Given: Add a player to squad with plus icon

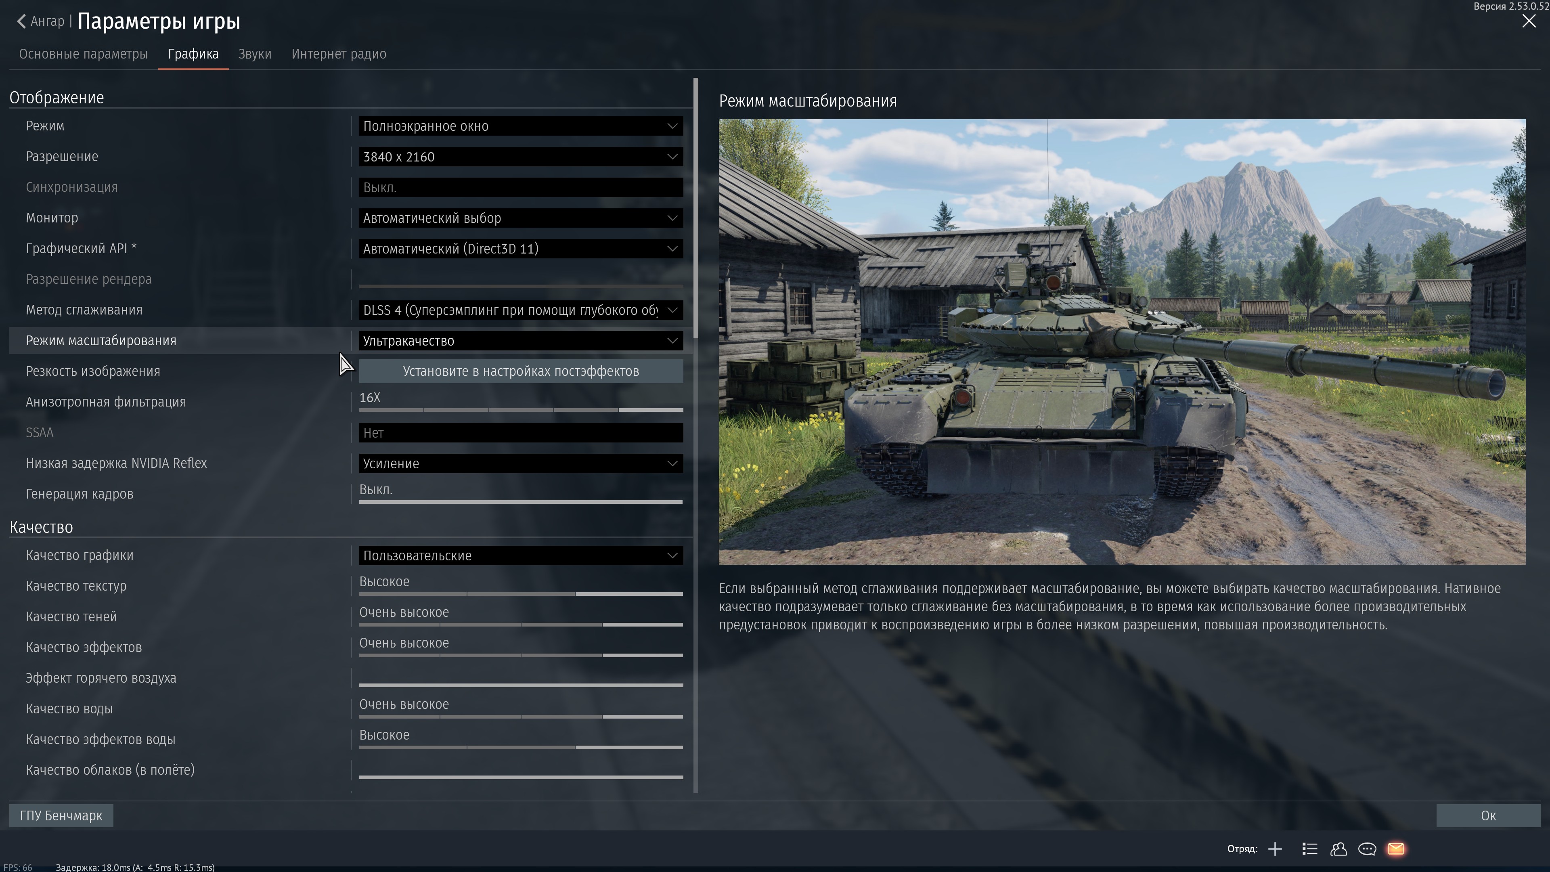Looking at the screenshot, I should pyautogui.click(x=1274, y=849).
